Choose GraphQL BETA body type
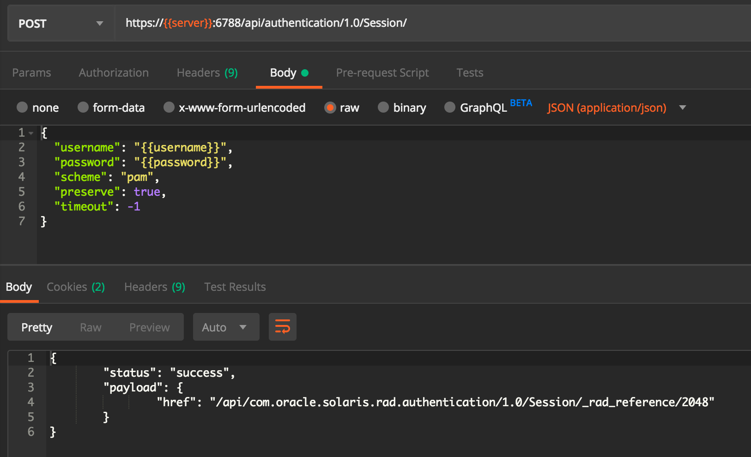This screenshot has height=457, width=751. click(450, 108)
